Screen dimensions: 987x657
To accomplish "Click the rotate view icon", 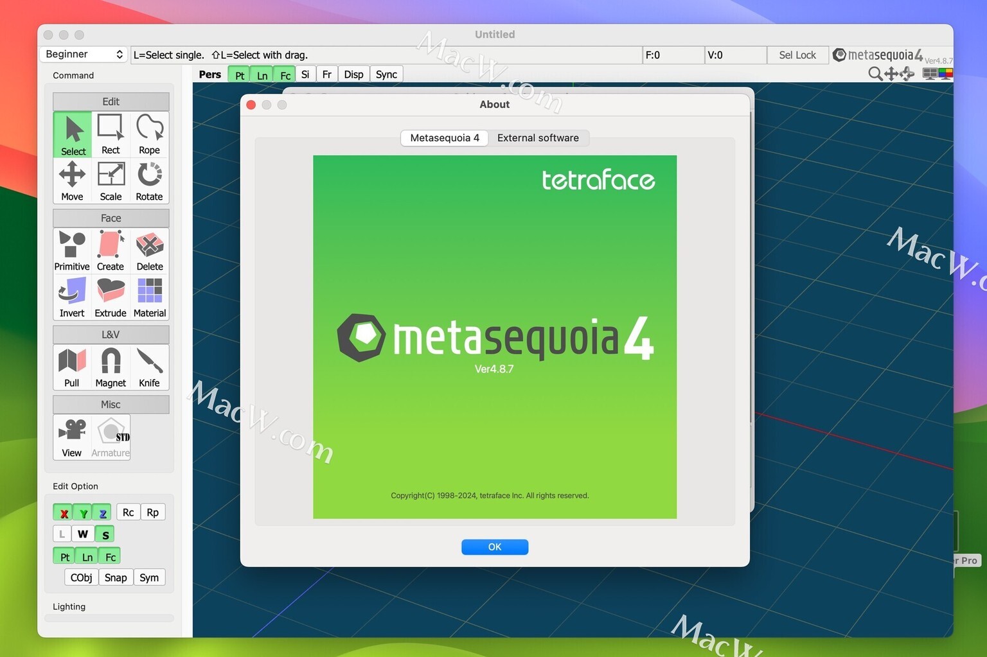I will pyautogui.click(x=907, y=74).
